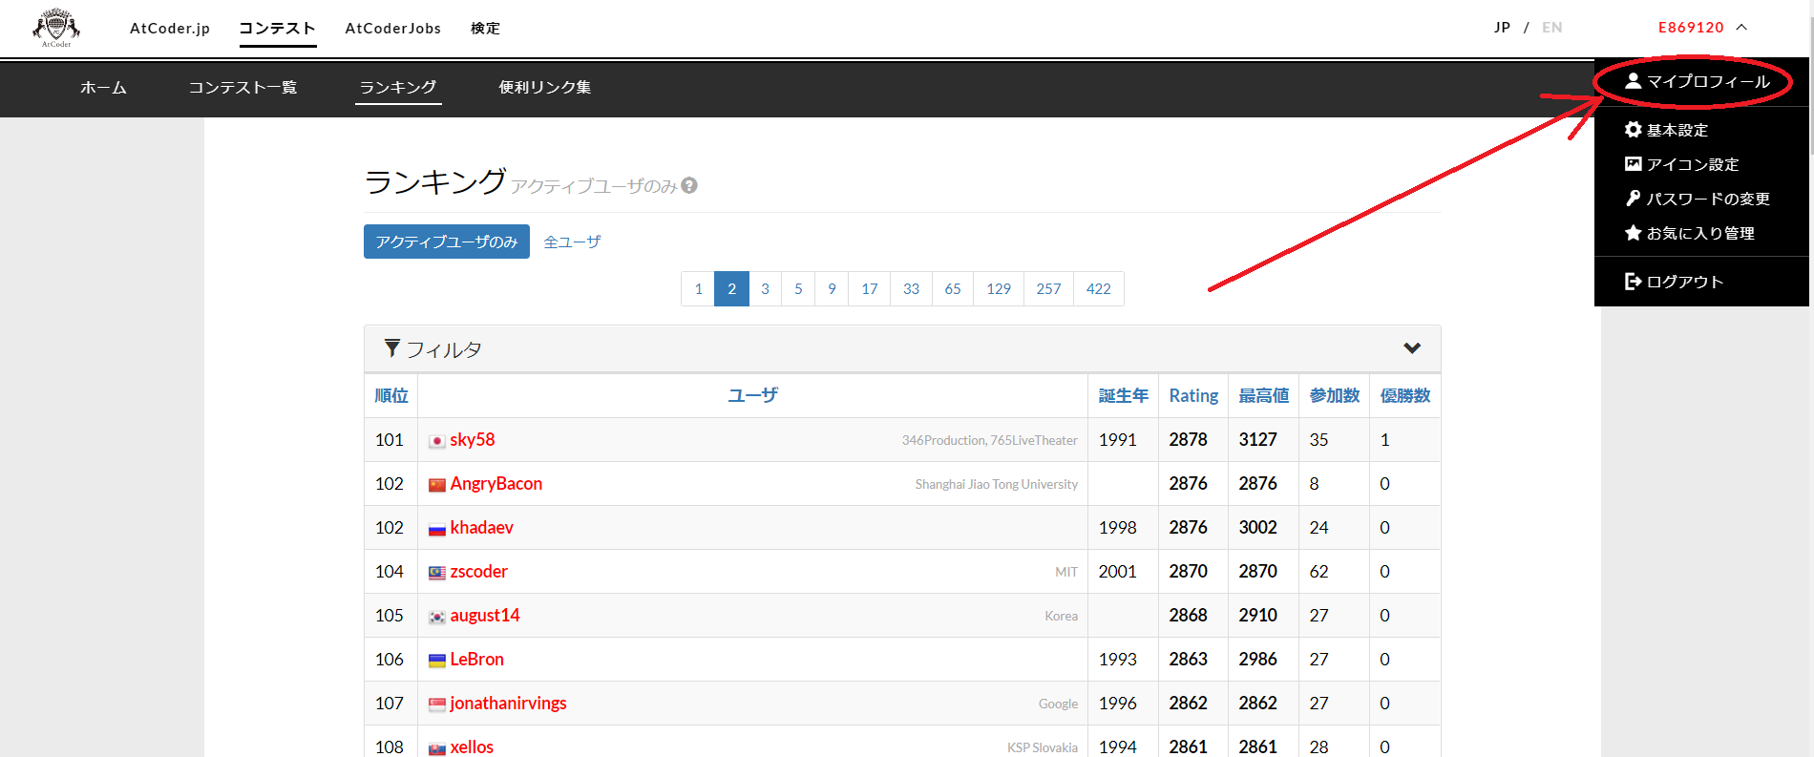Image resolution: width=1814 pixels, height=757 pixels.
Task: Sort table by Rating column header
Action: [x=1193, y=395]
